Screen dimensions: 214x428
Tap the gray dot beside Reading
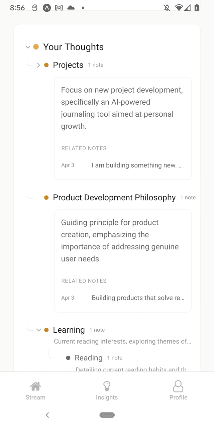(68, 358)
